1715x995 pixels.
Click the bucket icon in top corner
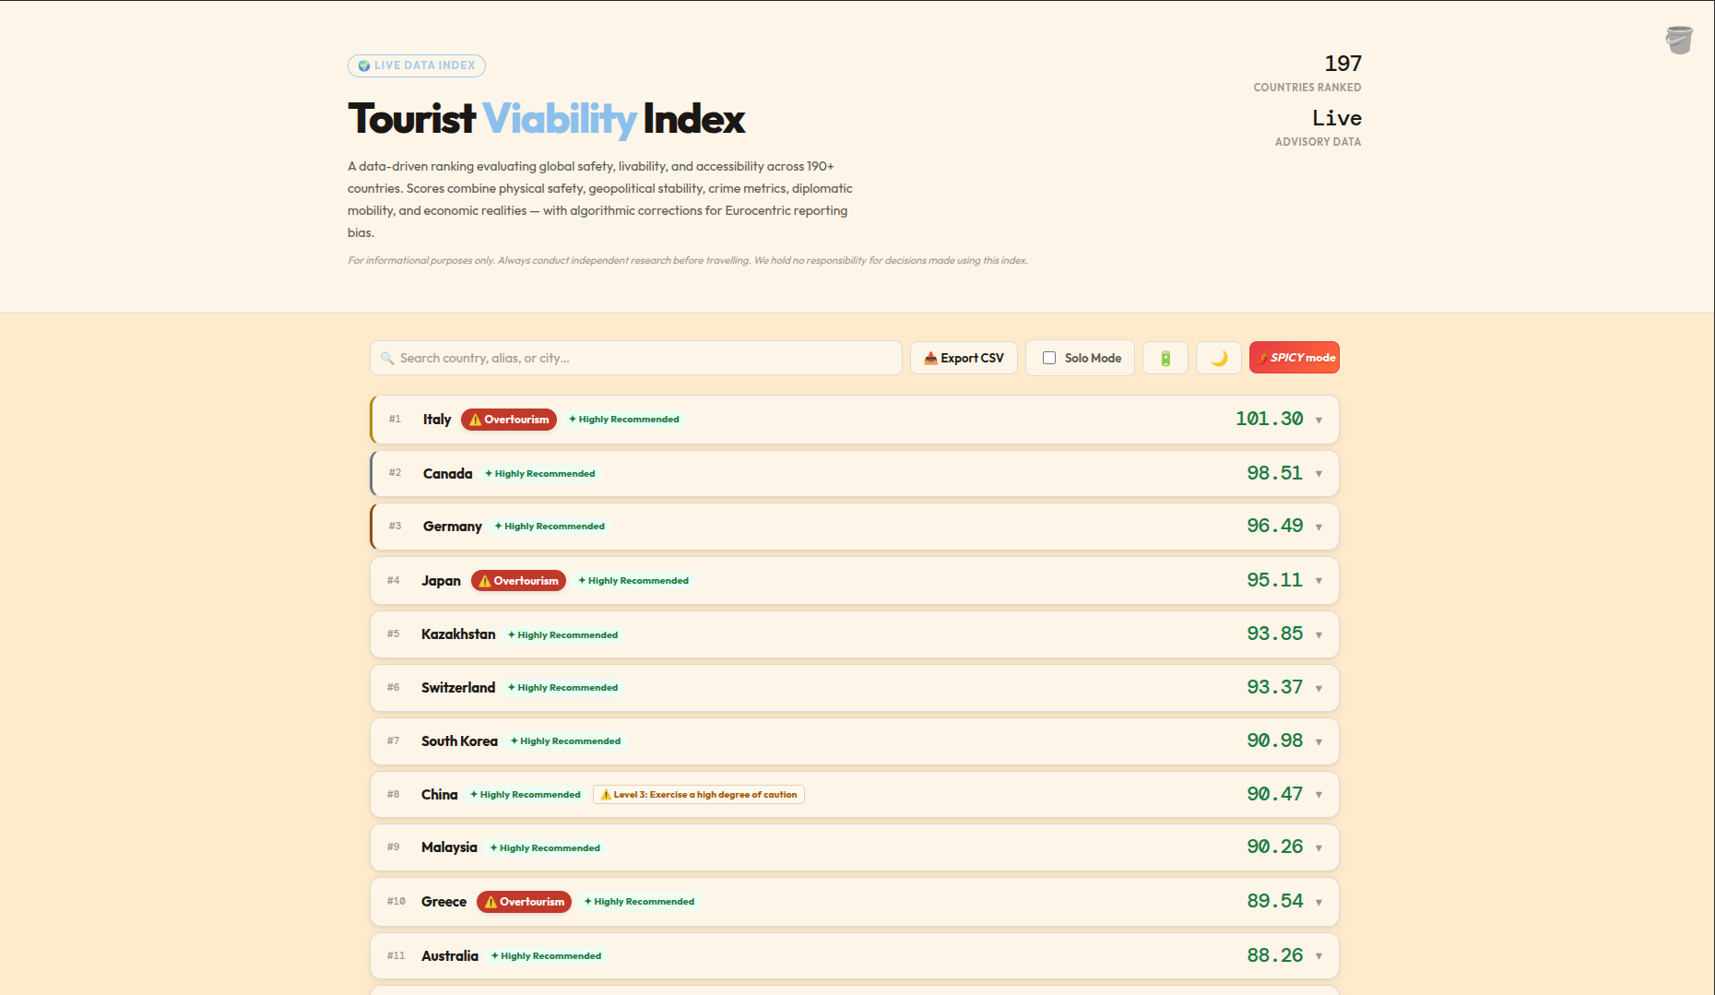(1678, 40)
